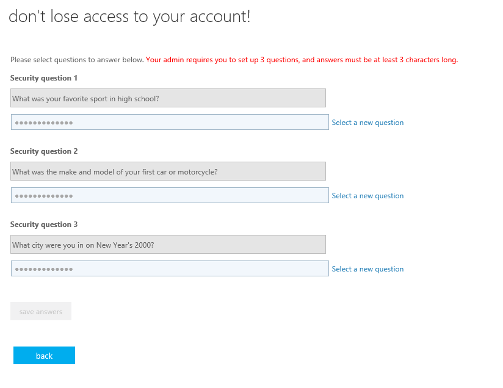Open the first car or motorcycle question box

(168, 171)
